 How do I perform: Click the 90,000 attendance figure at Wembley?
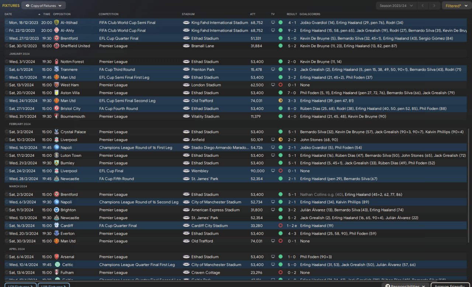click(257, 171)
